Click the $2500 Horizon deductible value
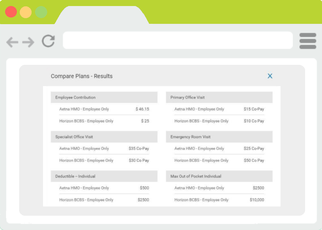Screen dimensions: 322x230 click(x=143, y=200)
